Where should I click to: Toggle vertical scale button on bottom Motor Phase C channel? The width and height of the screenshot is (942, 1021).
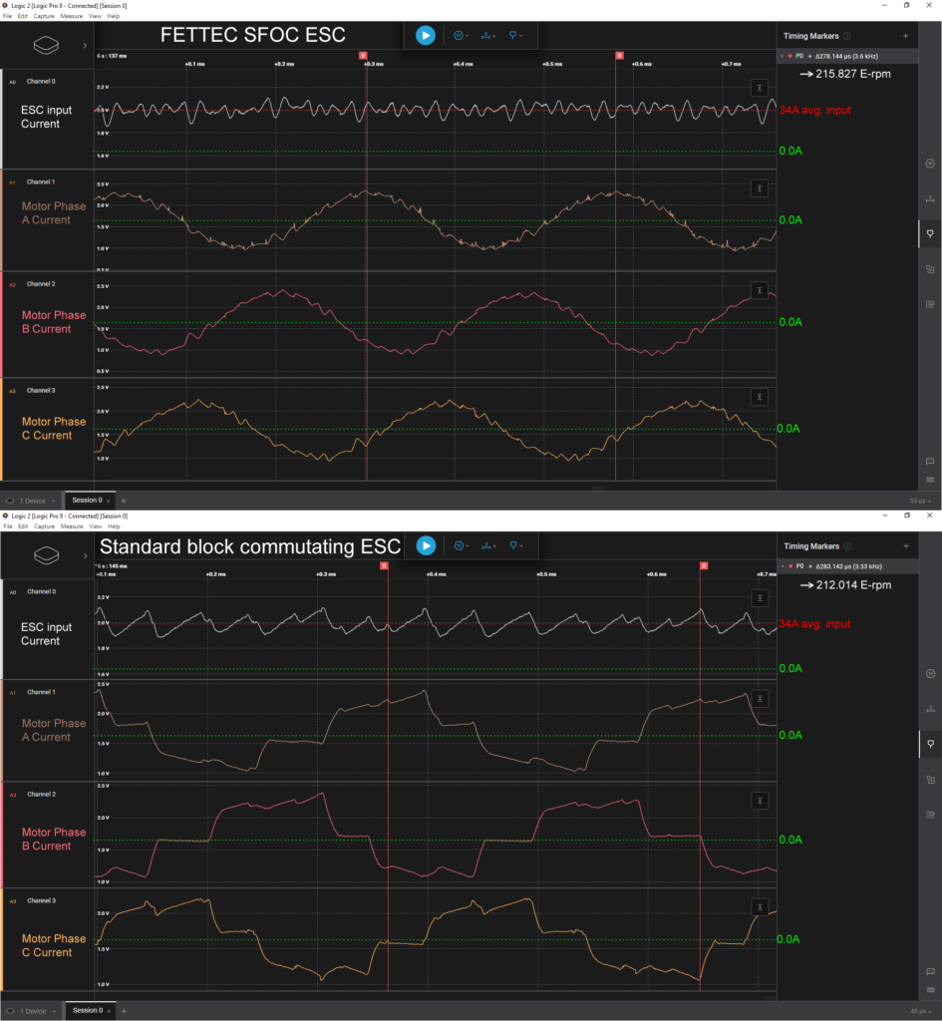pyautogui.click(x=760, y=906)
